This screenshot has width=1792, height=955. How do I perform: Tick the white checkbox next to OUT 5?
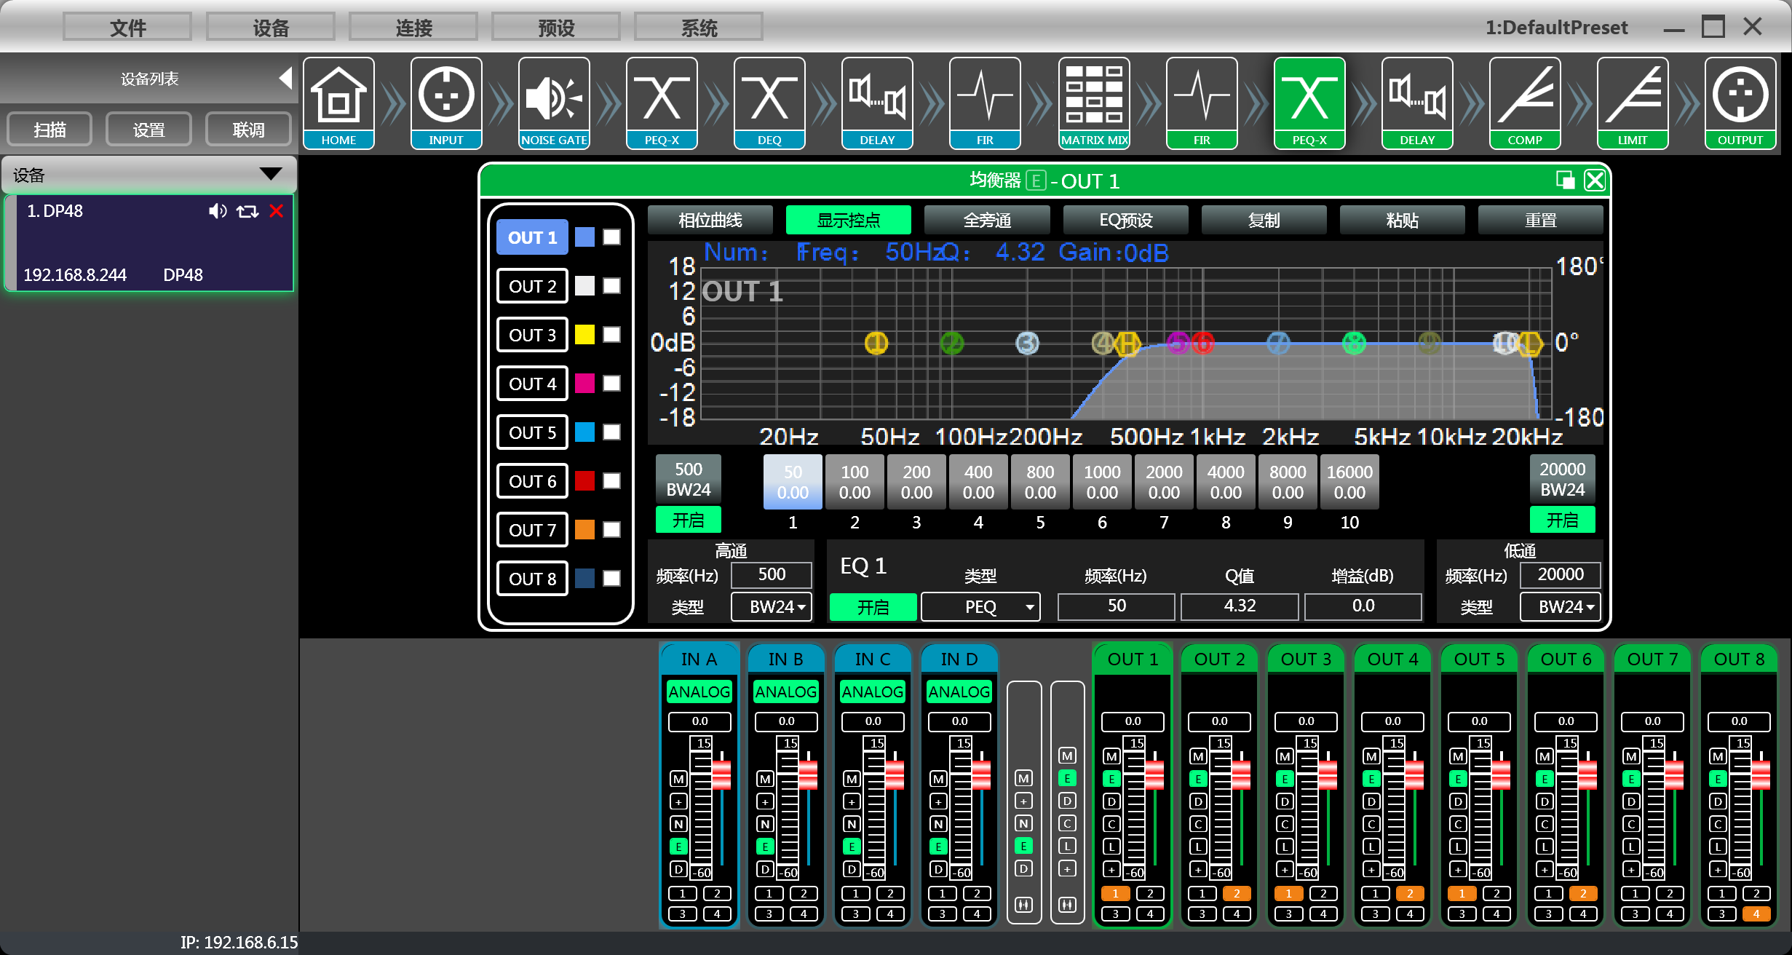612,432
